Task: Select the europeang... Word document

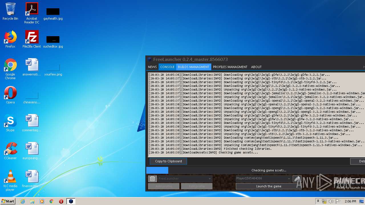Action: point(32,151)
